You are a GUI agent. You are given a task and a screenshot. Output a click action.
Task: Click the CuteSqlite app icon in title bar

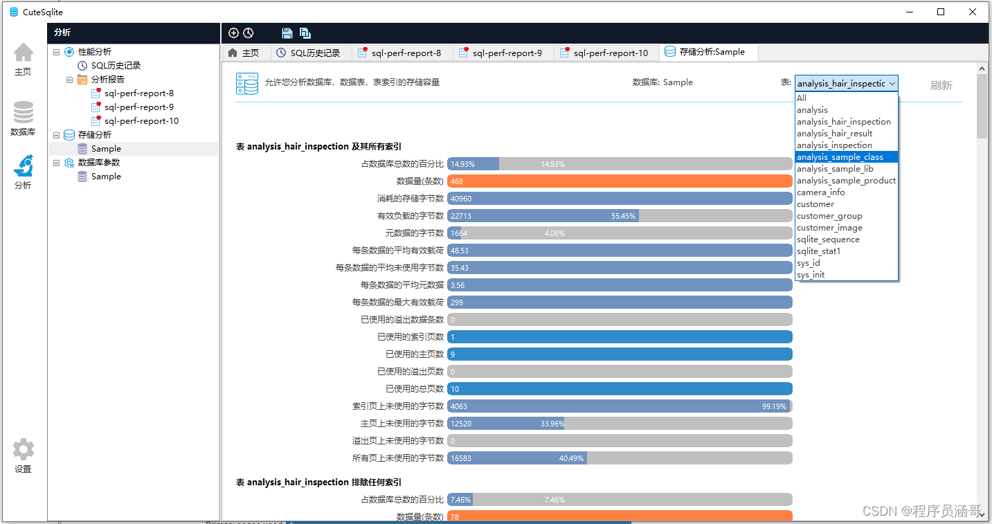point(14,12)
